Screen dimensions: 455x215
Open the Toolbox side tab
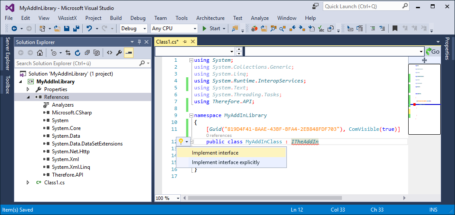click(7, 84)
